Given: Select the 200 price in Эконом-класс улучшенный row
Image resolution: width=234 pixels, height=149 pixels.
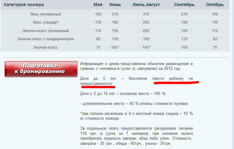Looking at the screenshot, I should (x=146, y=31).
